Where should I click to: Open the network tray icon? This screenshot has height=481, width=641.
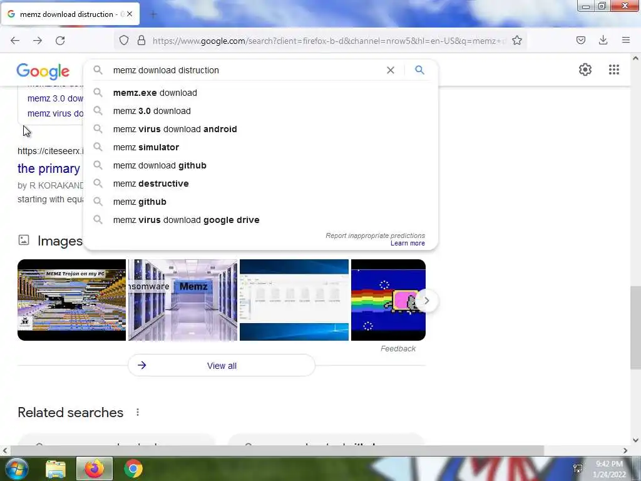tap(578, 468)
